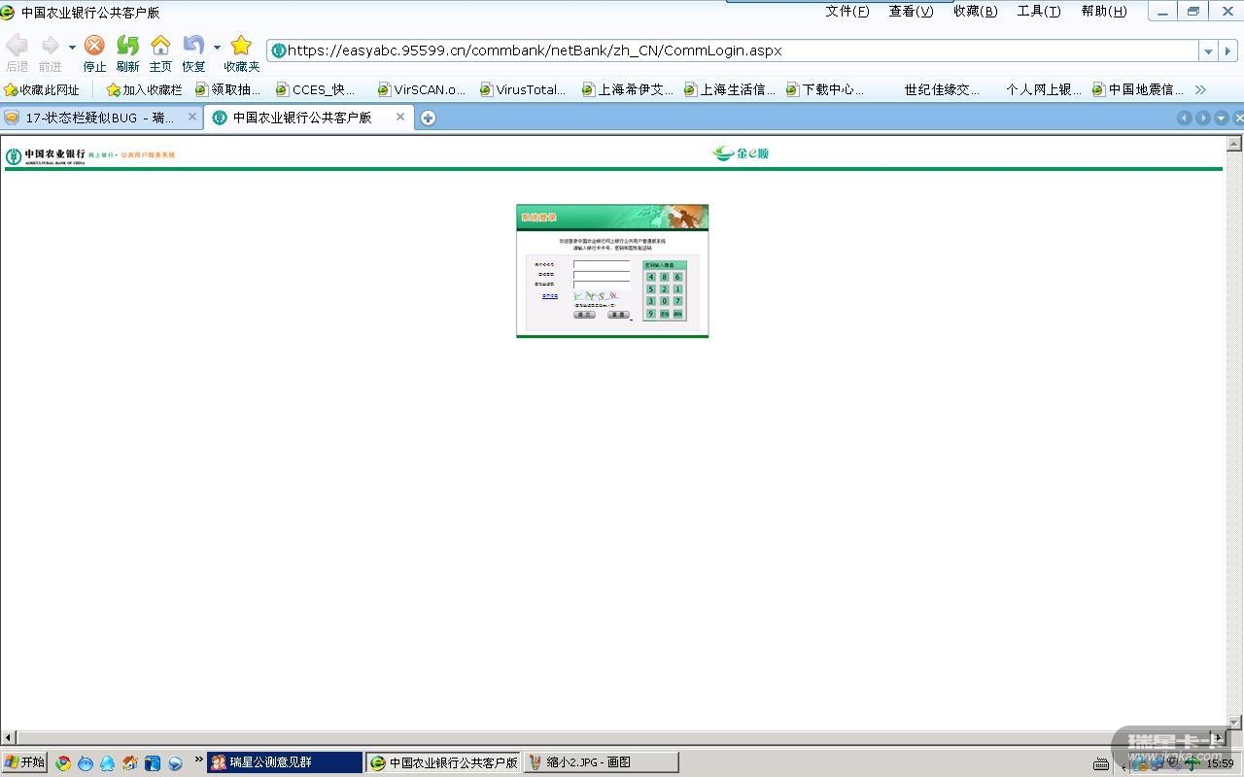The width and height of the screenshot is (1244, 777).
Task: Open the 查看(V) menu
Action: click(x=911, y=12)
